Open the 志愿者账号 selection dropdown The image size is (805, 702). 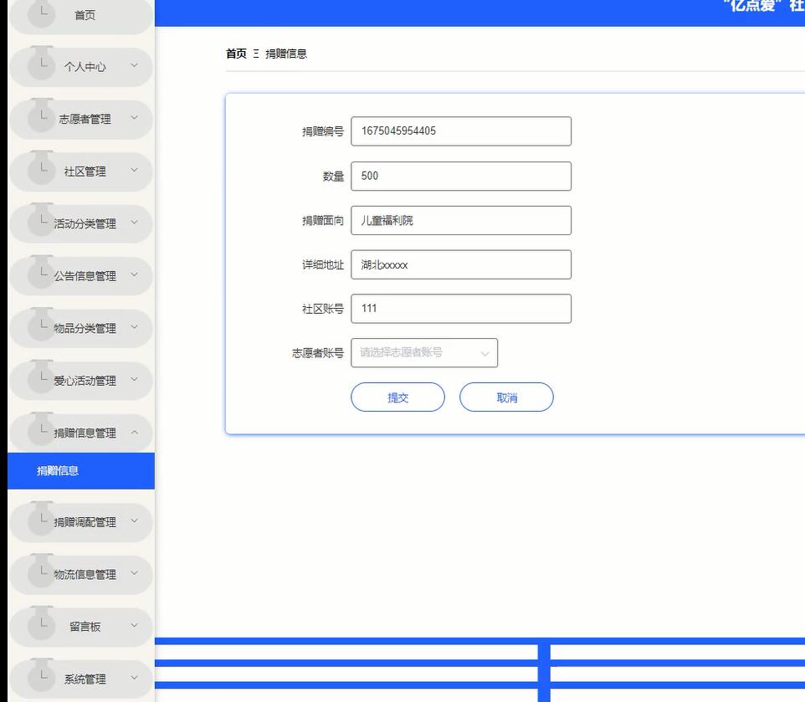pos(424,352)
